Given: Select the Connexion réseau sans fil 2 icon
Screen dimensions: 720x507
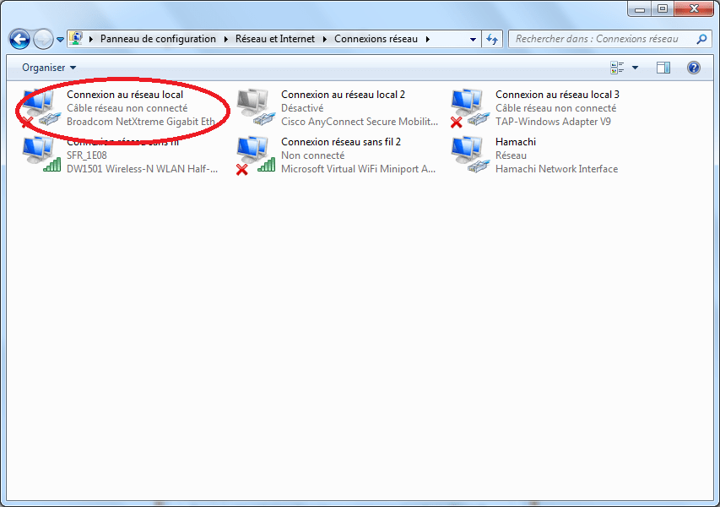Looking at the screenshot, I should click(255, 155).
